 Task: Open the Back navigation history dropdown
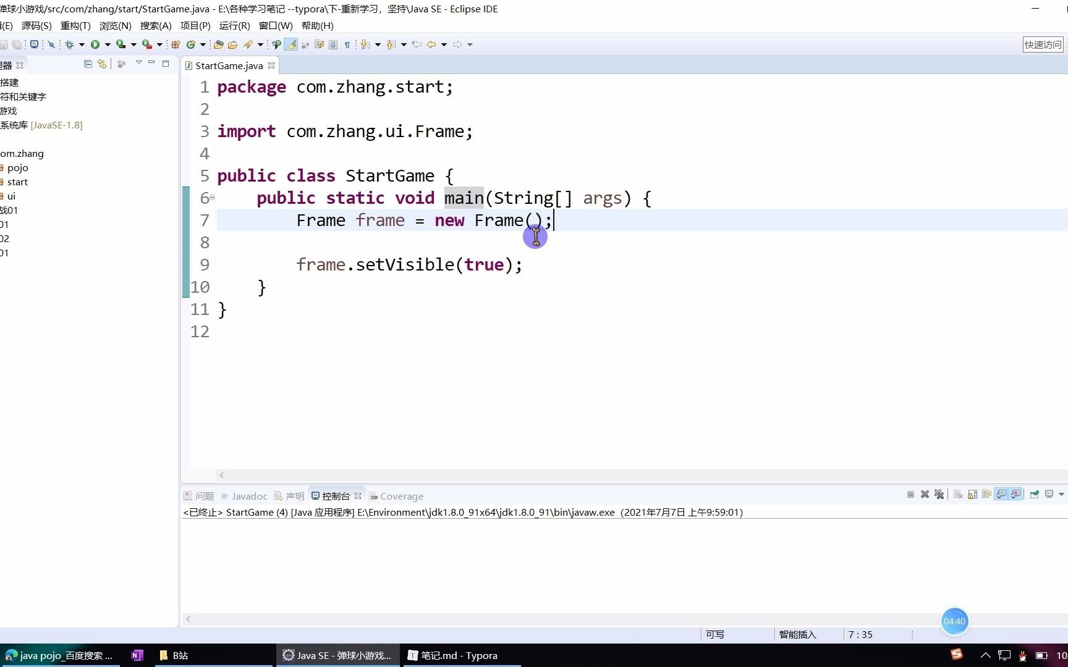444,44
